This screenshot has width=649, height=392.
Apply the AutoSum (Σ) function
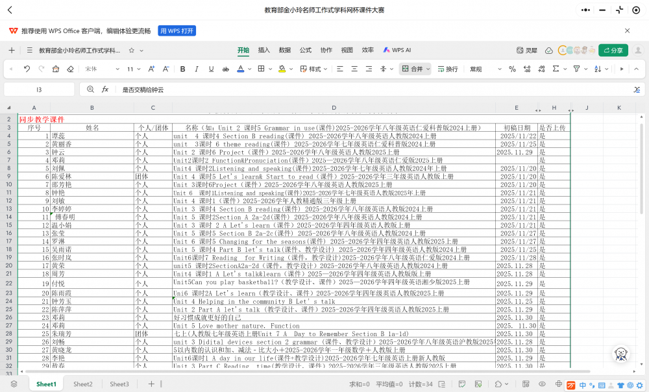(556, 69)
